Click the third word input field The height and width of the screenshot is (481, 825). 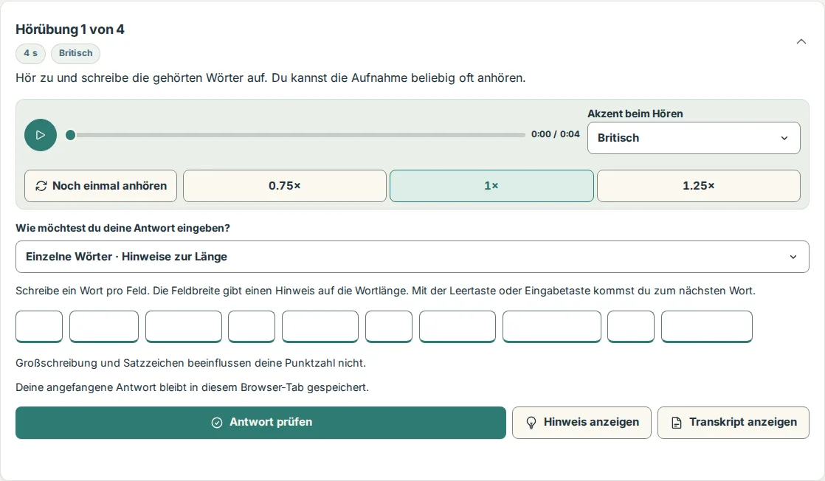[x=184, y=326]
